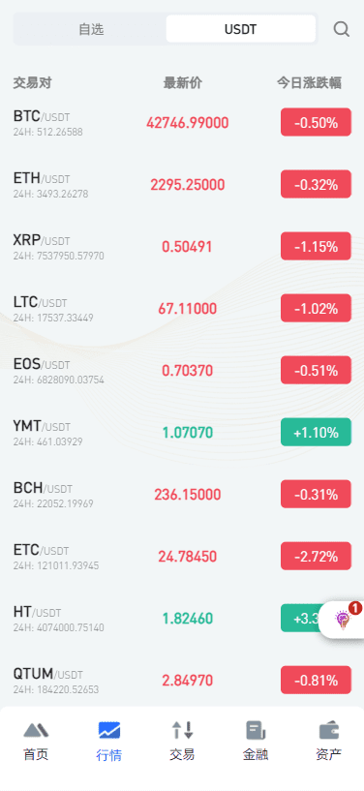Click the -1.15% badge for XRP
Screen dimensions: 364x791
317,246
